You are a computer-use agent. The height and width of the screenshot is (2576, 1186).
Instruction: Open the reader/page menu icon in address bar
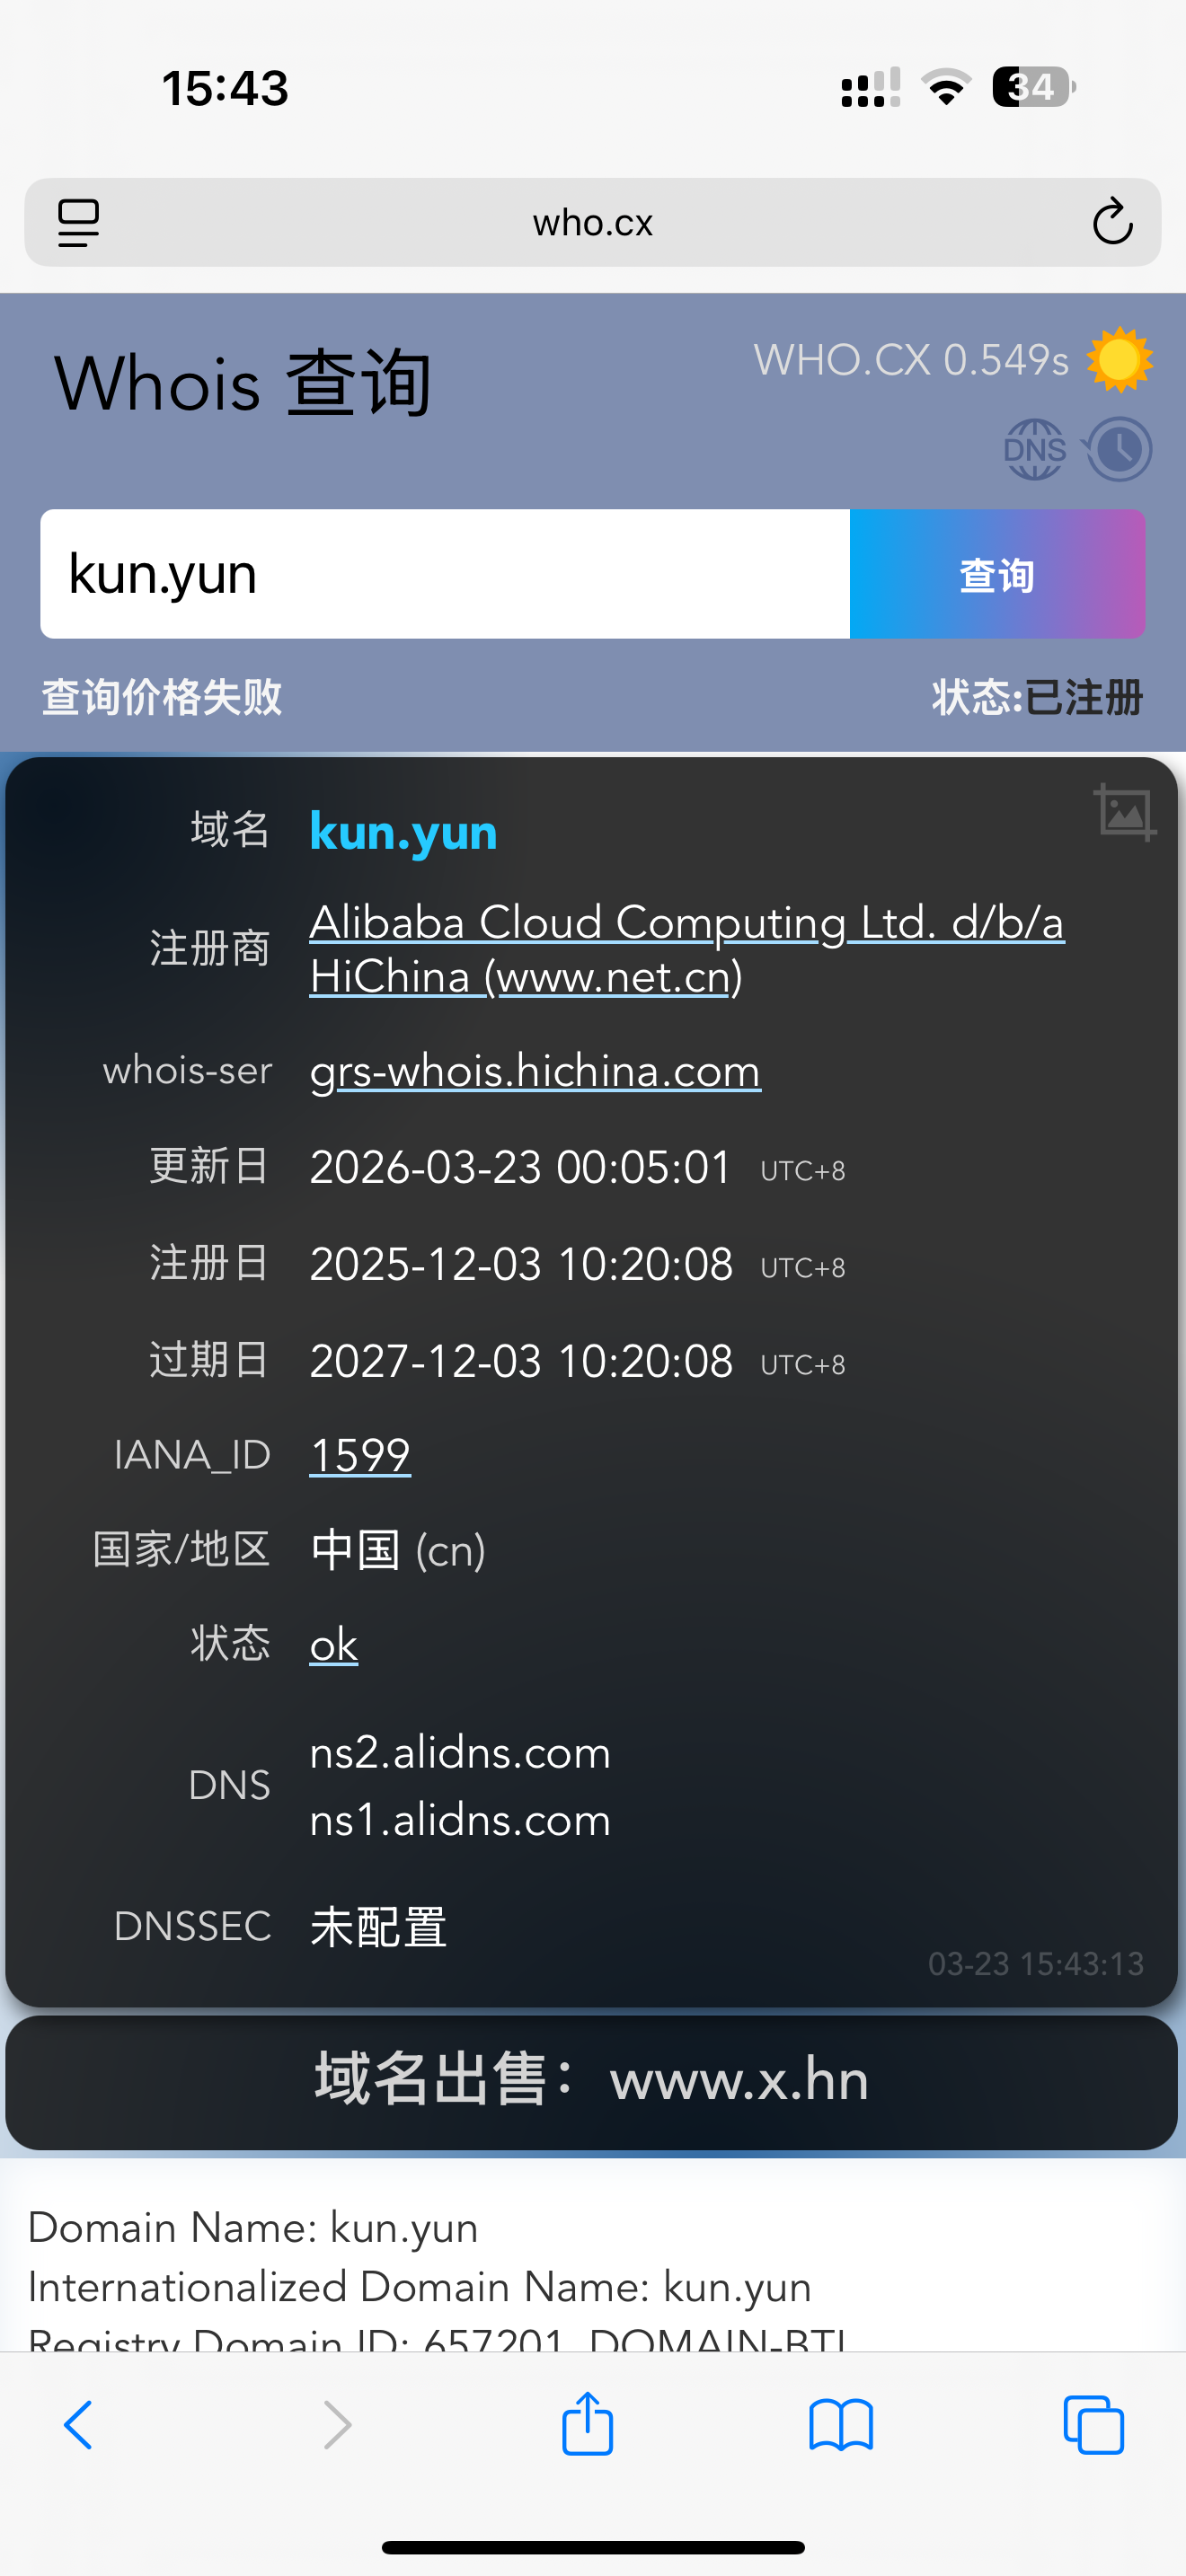point(78,222)
